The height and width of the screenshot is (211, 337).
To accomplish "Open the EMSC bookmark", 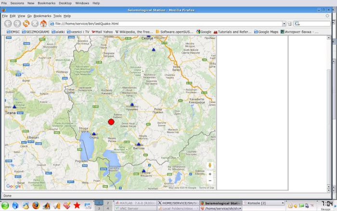I will (13, 32).
